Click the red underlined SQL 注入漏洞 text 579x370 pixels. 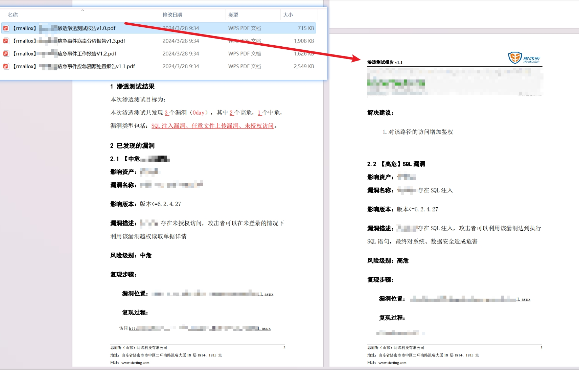point(168,126)
